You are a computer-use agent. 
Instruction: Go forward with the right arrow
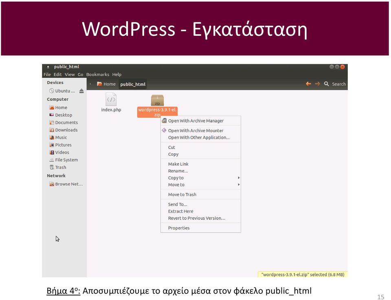pyautogui.click(x=317, y=84)
